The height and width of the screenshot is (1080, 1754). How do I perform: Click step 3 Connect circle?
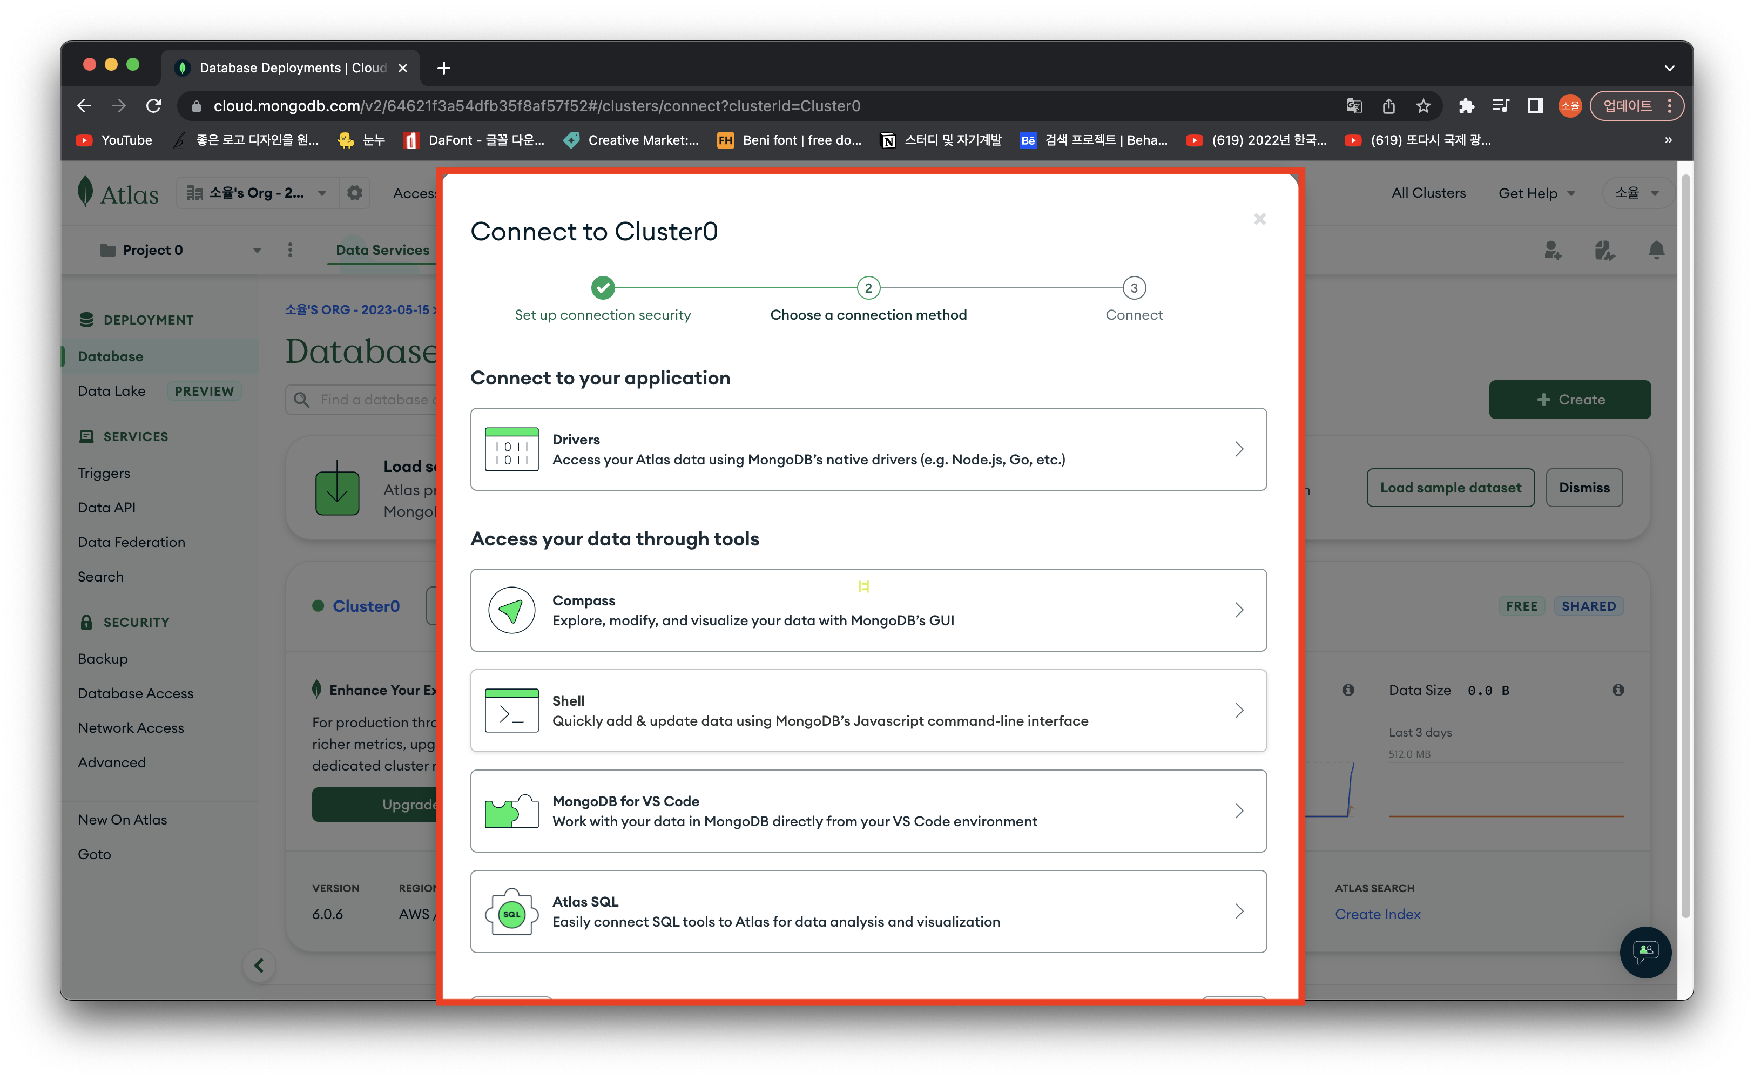1134,288
